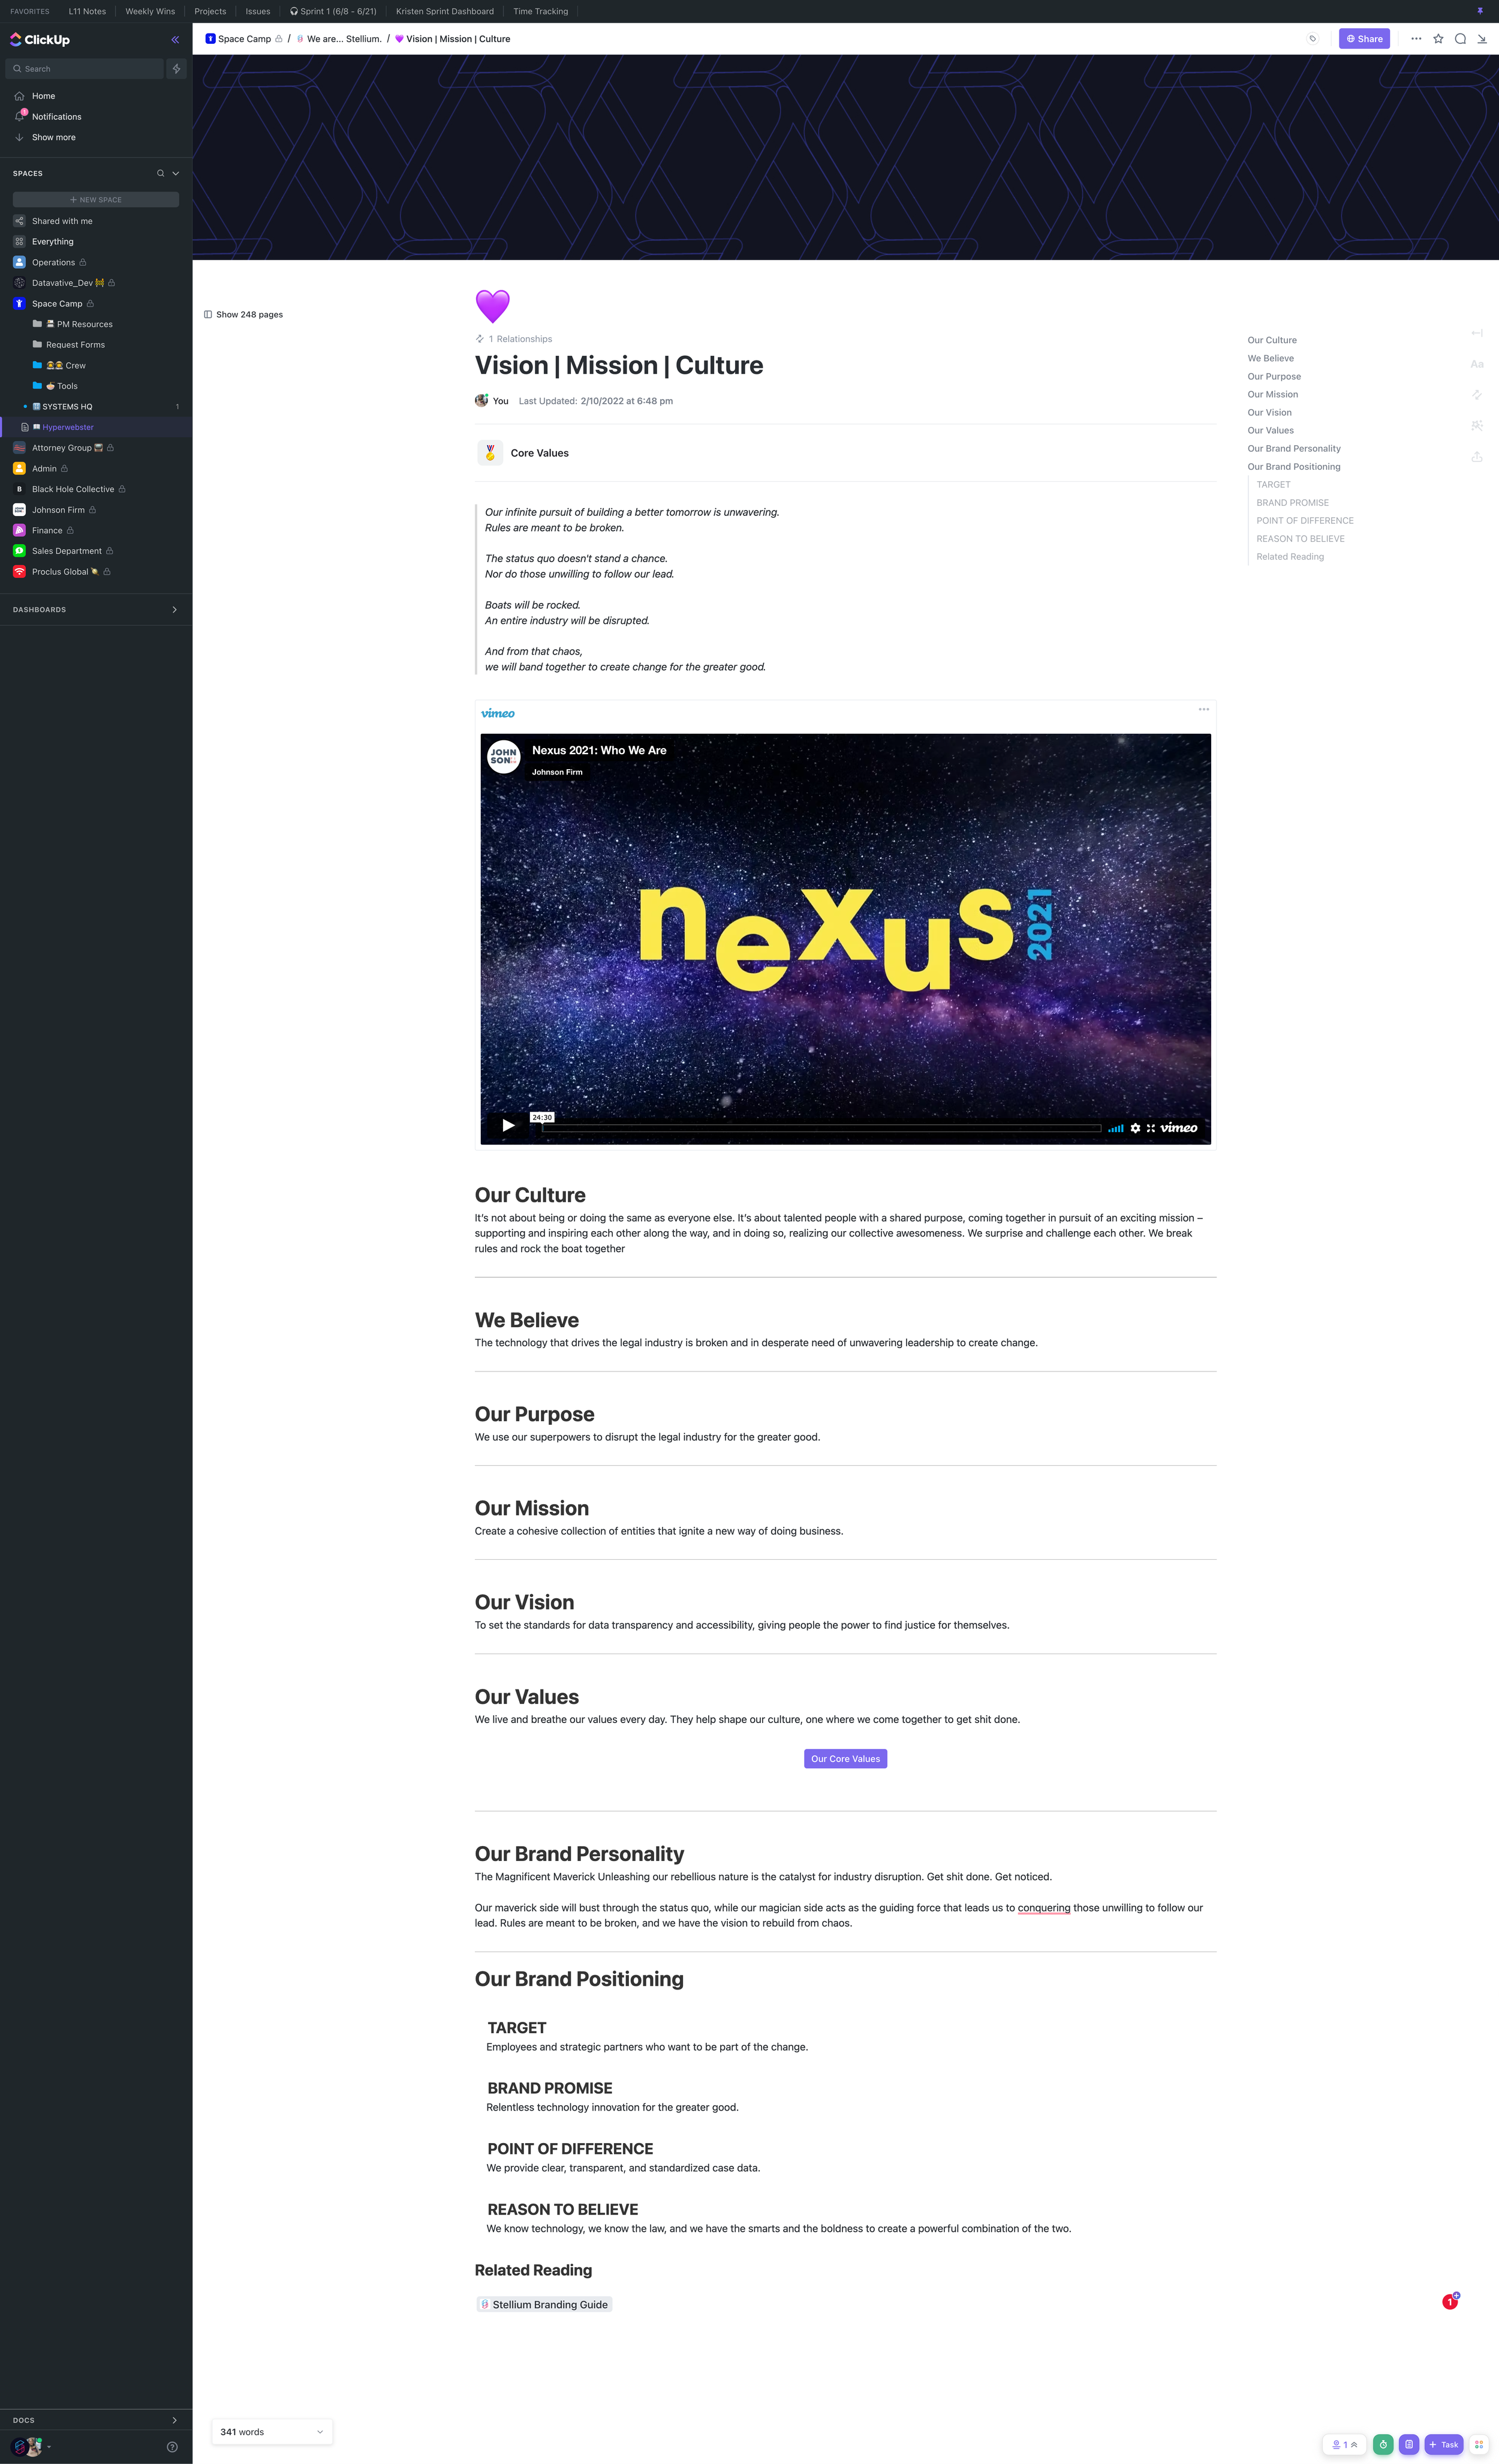
Task: Toggle fullscreen on the Nexus video
Action: [1151, 1128]
